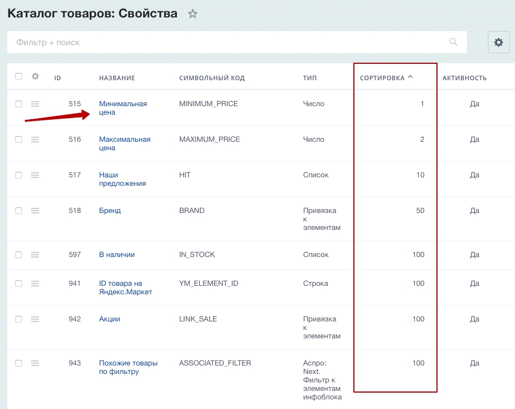The image size is (515, 409).
Task: Sort table by Символьный код column header
Action: coord(211,78)
